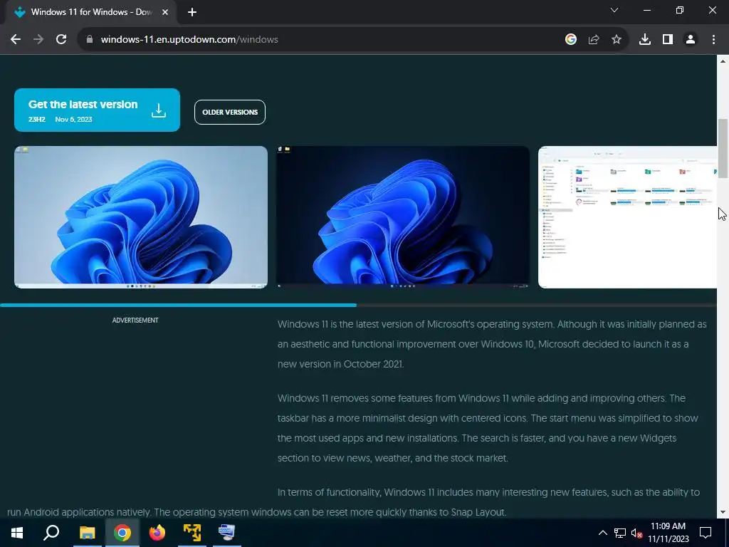This screenshot has height=547, width=729.
Task: Switch to Chrome in taskbar
Action: (122, 533)
